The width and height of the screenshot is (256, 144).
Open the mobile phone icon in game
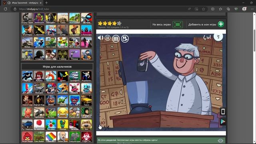(223, 112)
